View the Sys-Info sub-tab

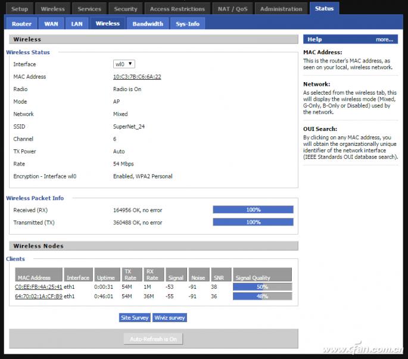click(x=188, y=24)
